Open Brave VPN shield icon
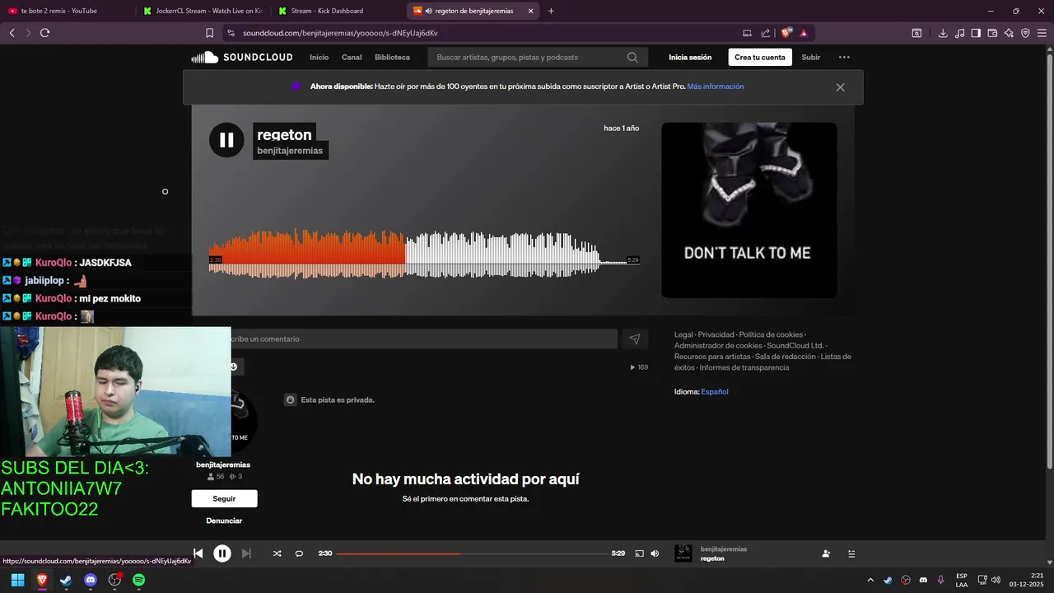1054x593 pixels. click(x=1025, y=33)
